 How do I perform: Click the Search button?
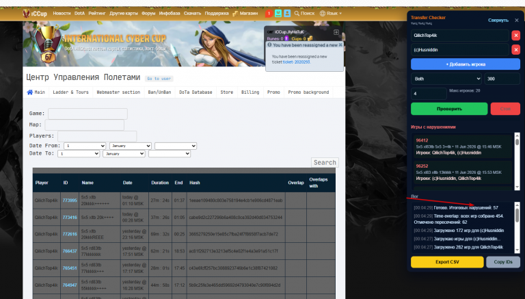pos(325,163)
